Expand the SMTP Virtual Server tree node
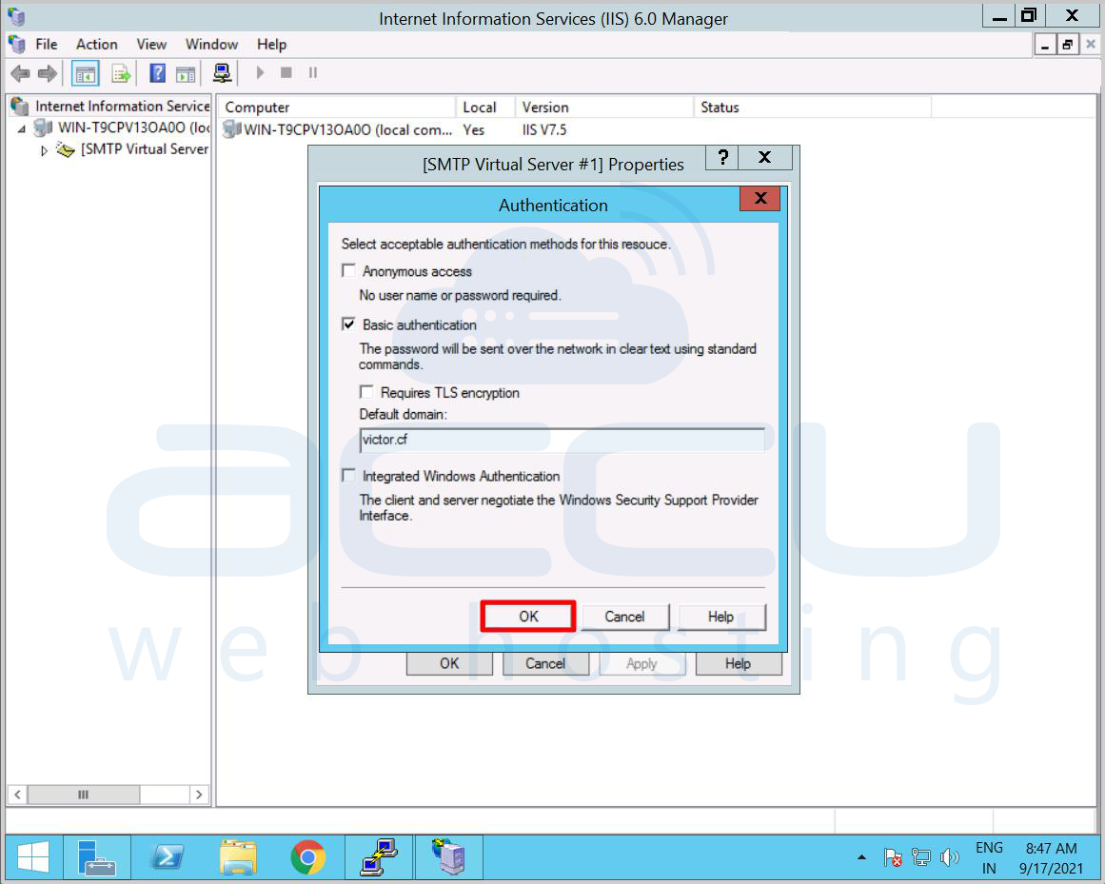1105x884 pixels. pos(44,150)
